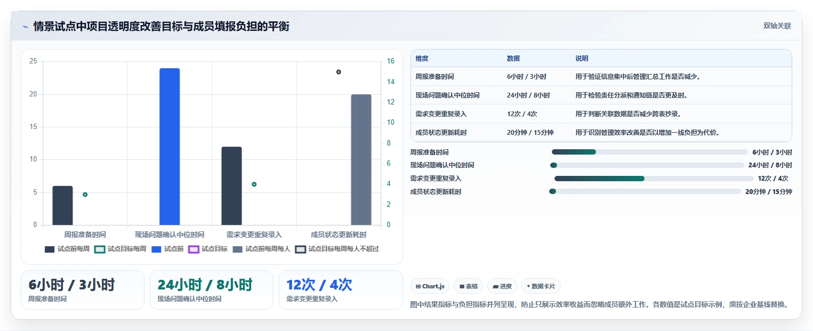Toggle the 试点目标每周 legend item
Viewport: 813px width, 331px height.
click(120, 249)
